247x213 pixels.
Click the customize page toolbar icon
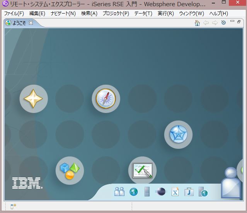[x=223, y=23]
